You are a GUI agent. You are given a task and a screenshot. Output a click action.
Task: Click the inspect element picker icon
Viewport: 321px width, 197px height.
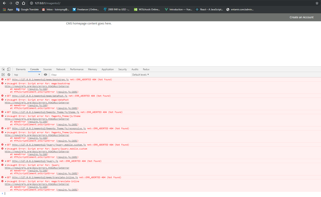[3, 69]
